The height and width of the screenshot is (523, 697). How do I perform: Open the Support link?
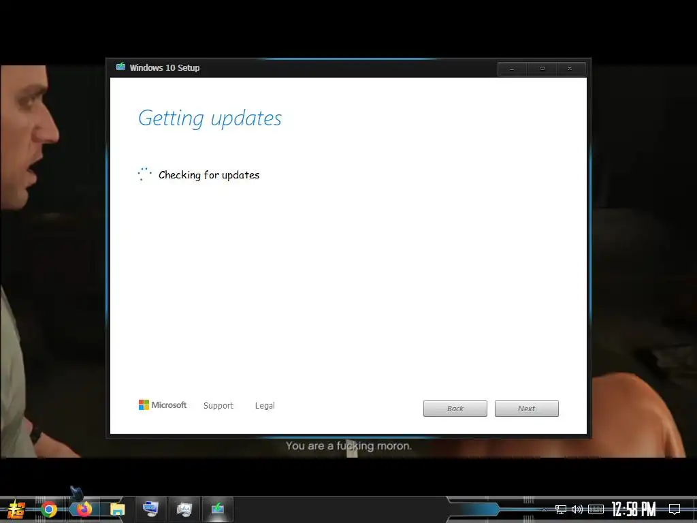tap(218, 406)
